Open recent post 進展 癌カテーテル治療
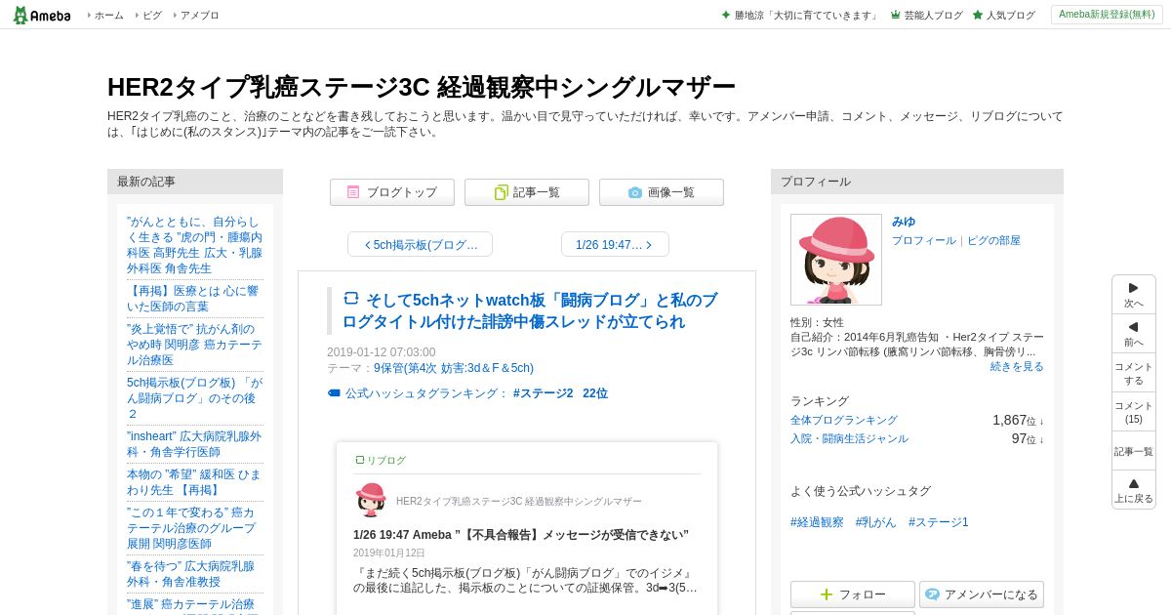The height and width of the screenshot is (615, 1171). [x=194, y=605]
